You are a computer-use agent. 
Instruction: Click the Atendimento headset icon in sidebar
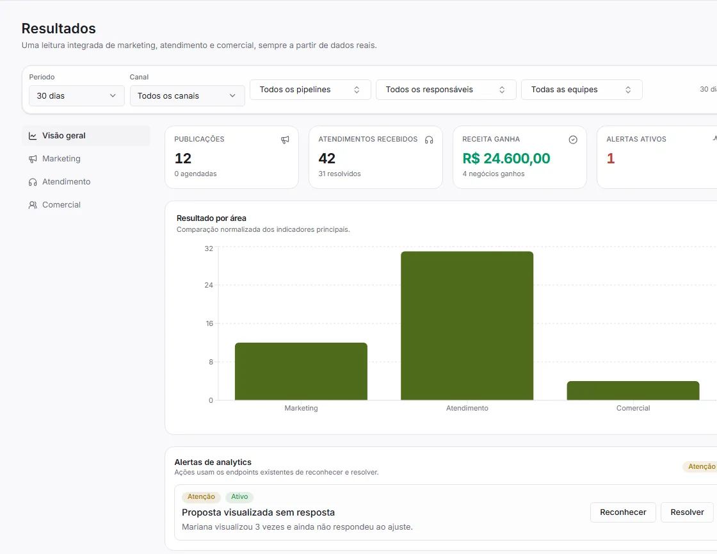(33, 182)
